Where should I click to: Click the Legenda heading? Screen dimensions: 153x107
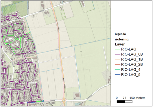120,34
